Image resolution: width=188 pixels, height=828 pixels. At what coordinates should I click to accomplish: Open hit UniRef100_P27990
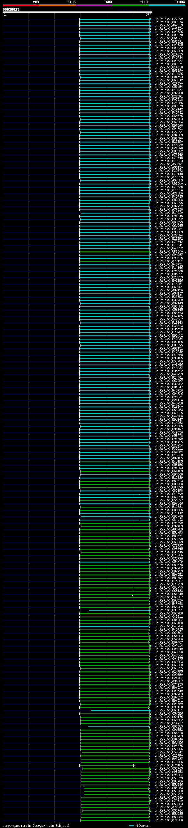point(168,19)
